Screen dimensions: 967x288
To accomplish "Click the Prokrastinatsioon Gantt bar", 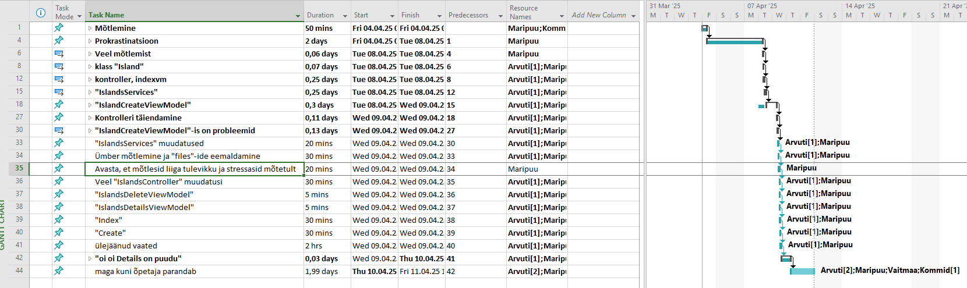I will tap(734, 41).
